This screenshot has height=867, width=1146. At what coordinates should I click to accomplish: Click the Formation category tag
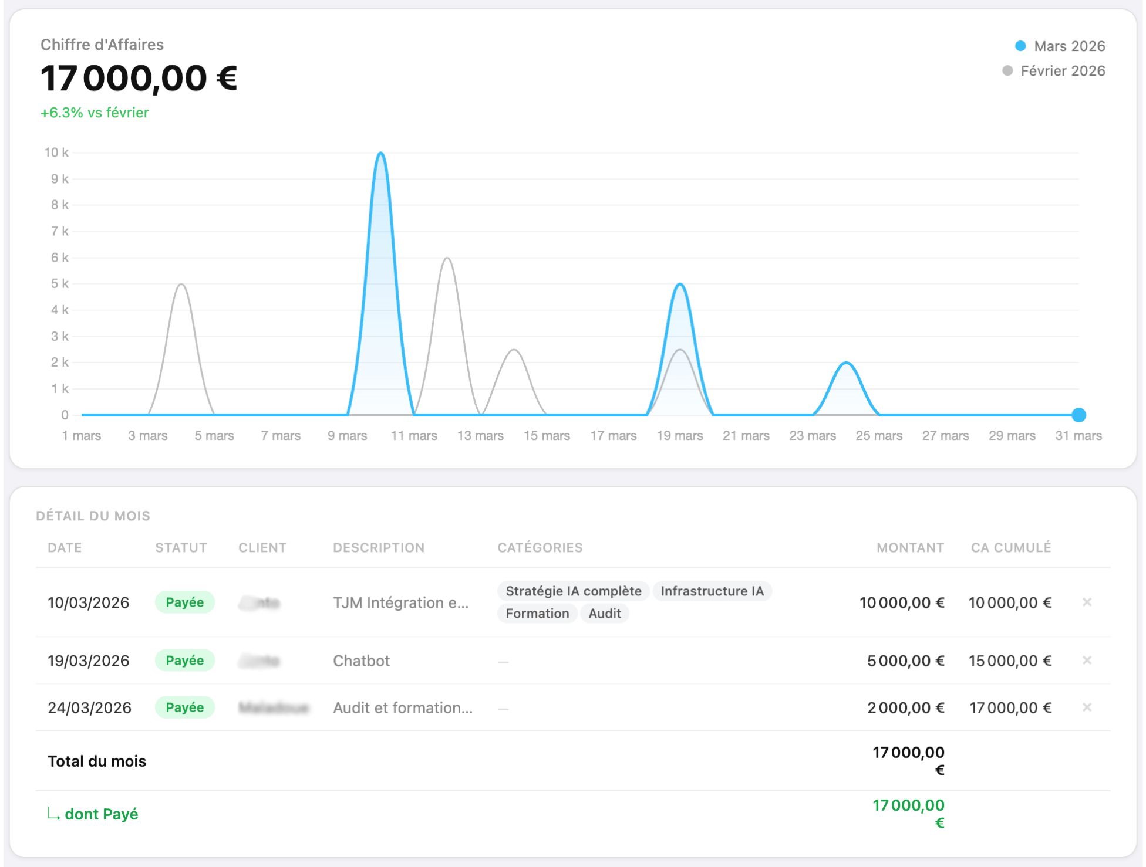pos(537,613)
